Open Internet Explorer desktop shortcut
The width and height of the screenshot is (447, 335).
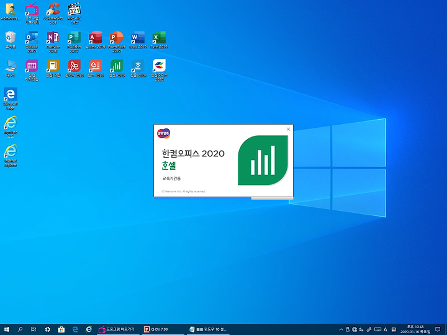click(11, 156)
